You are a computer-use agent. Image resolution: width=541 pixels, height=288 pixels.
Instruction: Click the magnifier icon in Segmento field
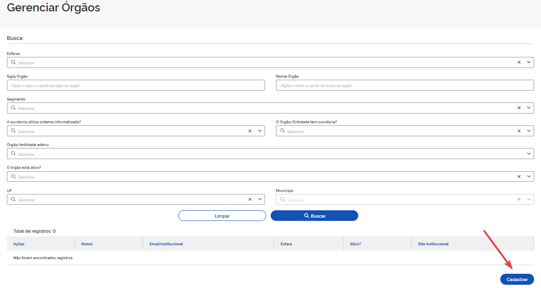pyautogui.click(x=13, y=108)
